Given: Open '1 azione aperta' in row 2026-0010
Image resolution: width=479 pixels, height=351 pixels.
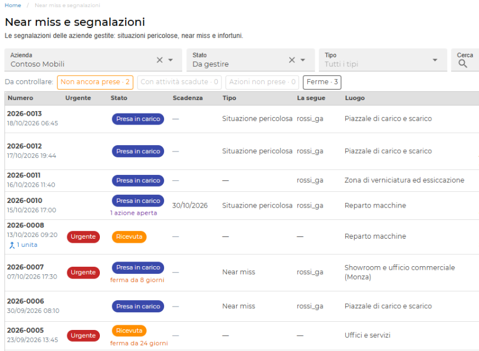Looking at the screenshot, I should pyautogui.click(x=134, y=213).
